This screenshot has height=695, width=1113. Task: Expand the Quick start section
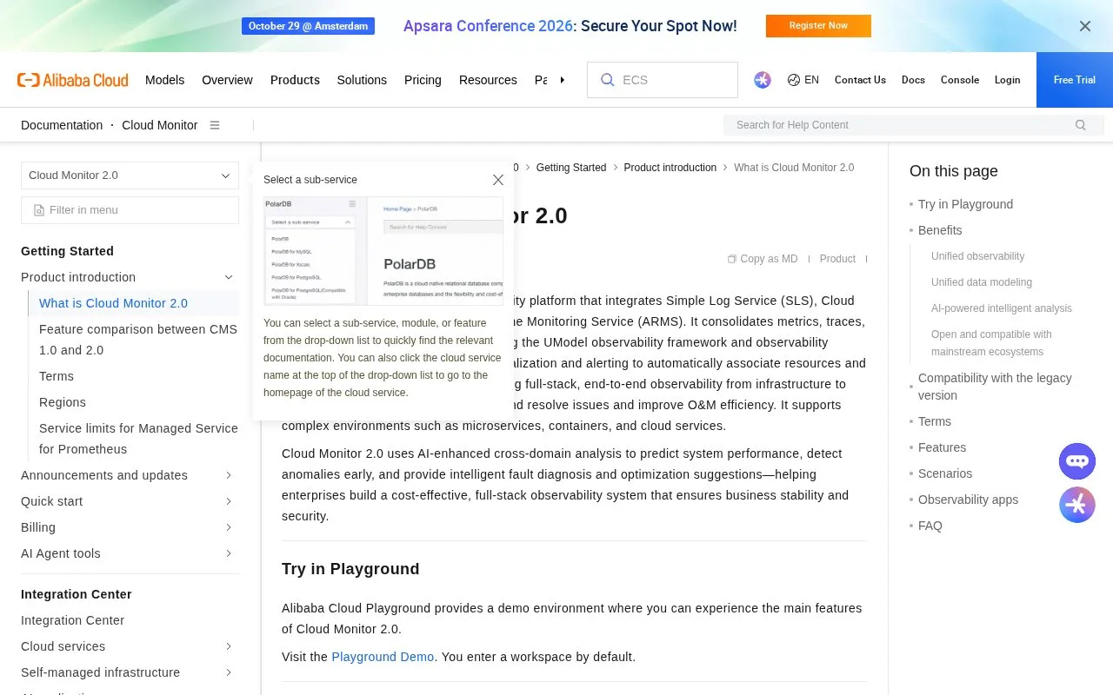point(229,501)
